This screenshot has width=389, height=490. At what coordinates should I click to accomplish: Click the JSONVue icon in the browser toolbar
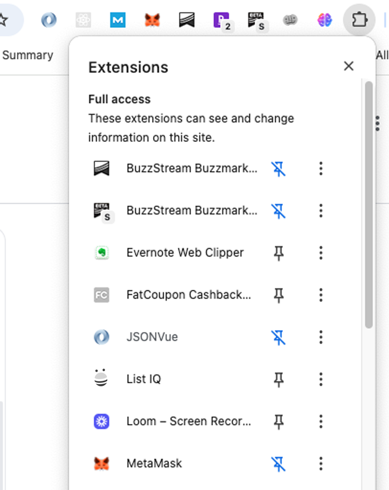point(49,20)
